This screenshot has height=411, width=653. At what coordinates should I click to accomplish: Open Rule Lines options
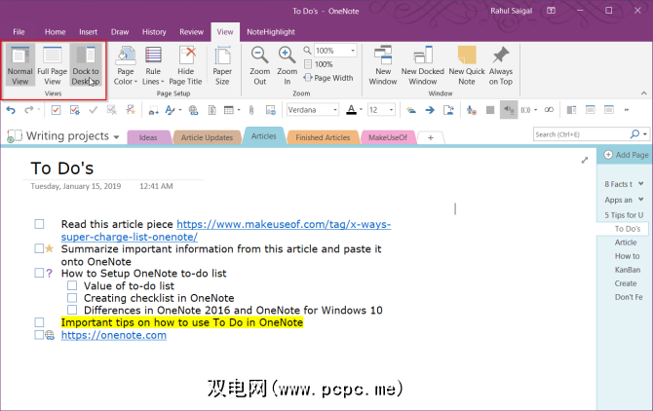tap(153, 65)
